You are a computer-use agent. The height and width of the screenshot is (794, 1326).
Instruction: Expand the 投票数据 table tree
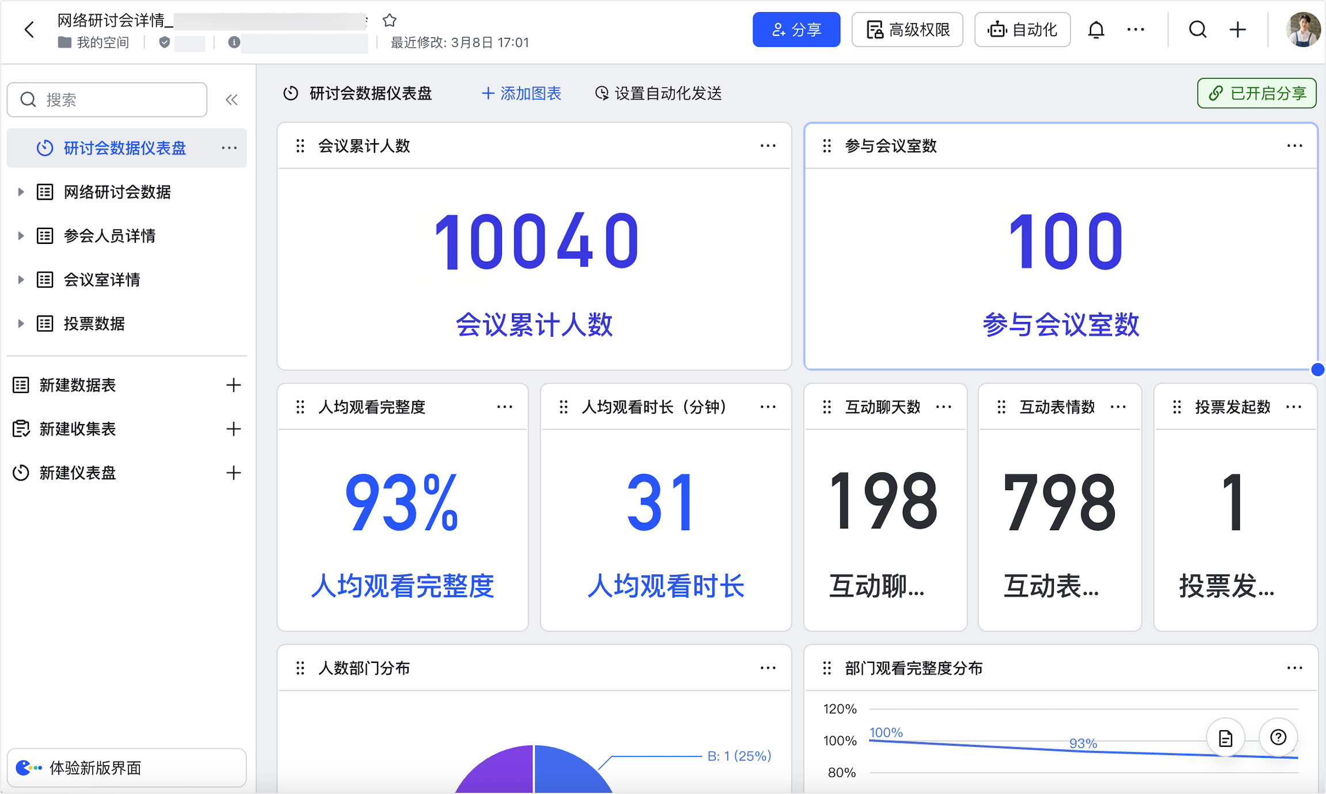(x=21, y=323)
